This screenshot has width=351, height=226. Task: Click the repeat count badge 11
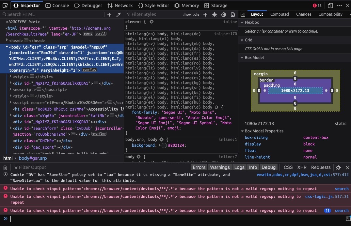tap(327, 211)
